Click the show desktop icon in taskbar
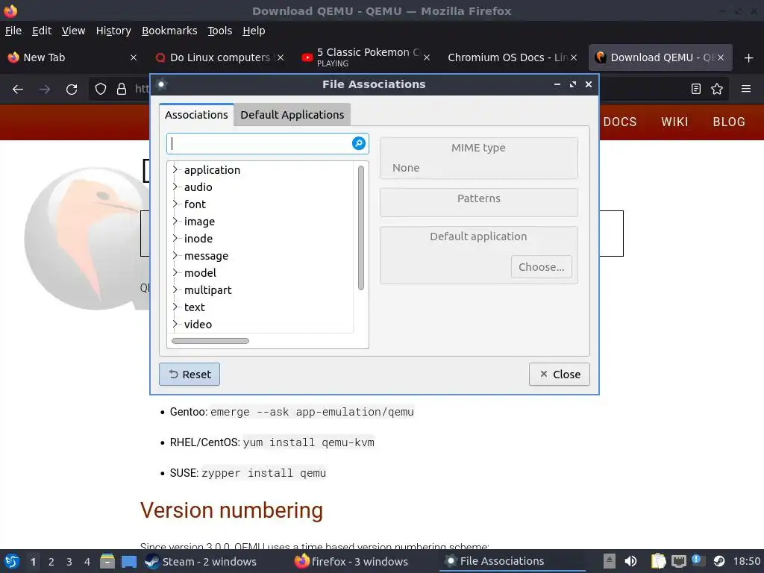The height and width of the screenshot is (573, 764). coord(129,561)
